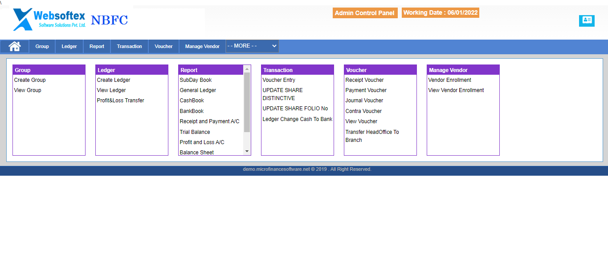Screen dimensions: 608x278
Task: Click the Working Date 06/01/2022 label
Action: (x=441, y=12)
